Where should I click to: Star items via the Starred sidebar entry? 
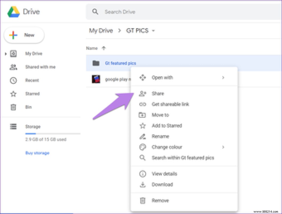32,94
